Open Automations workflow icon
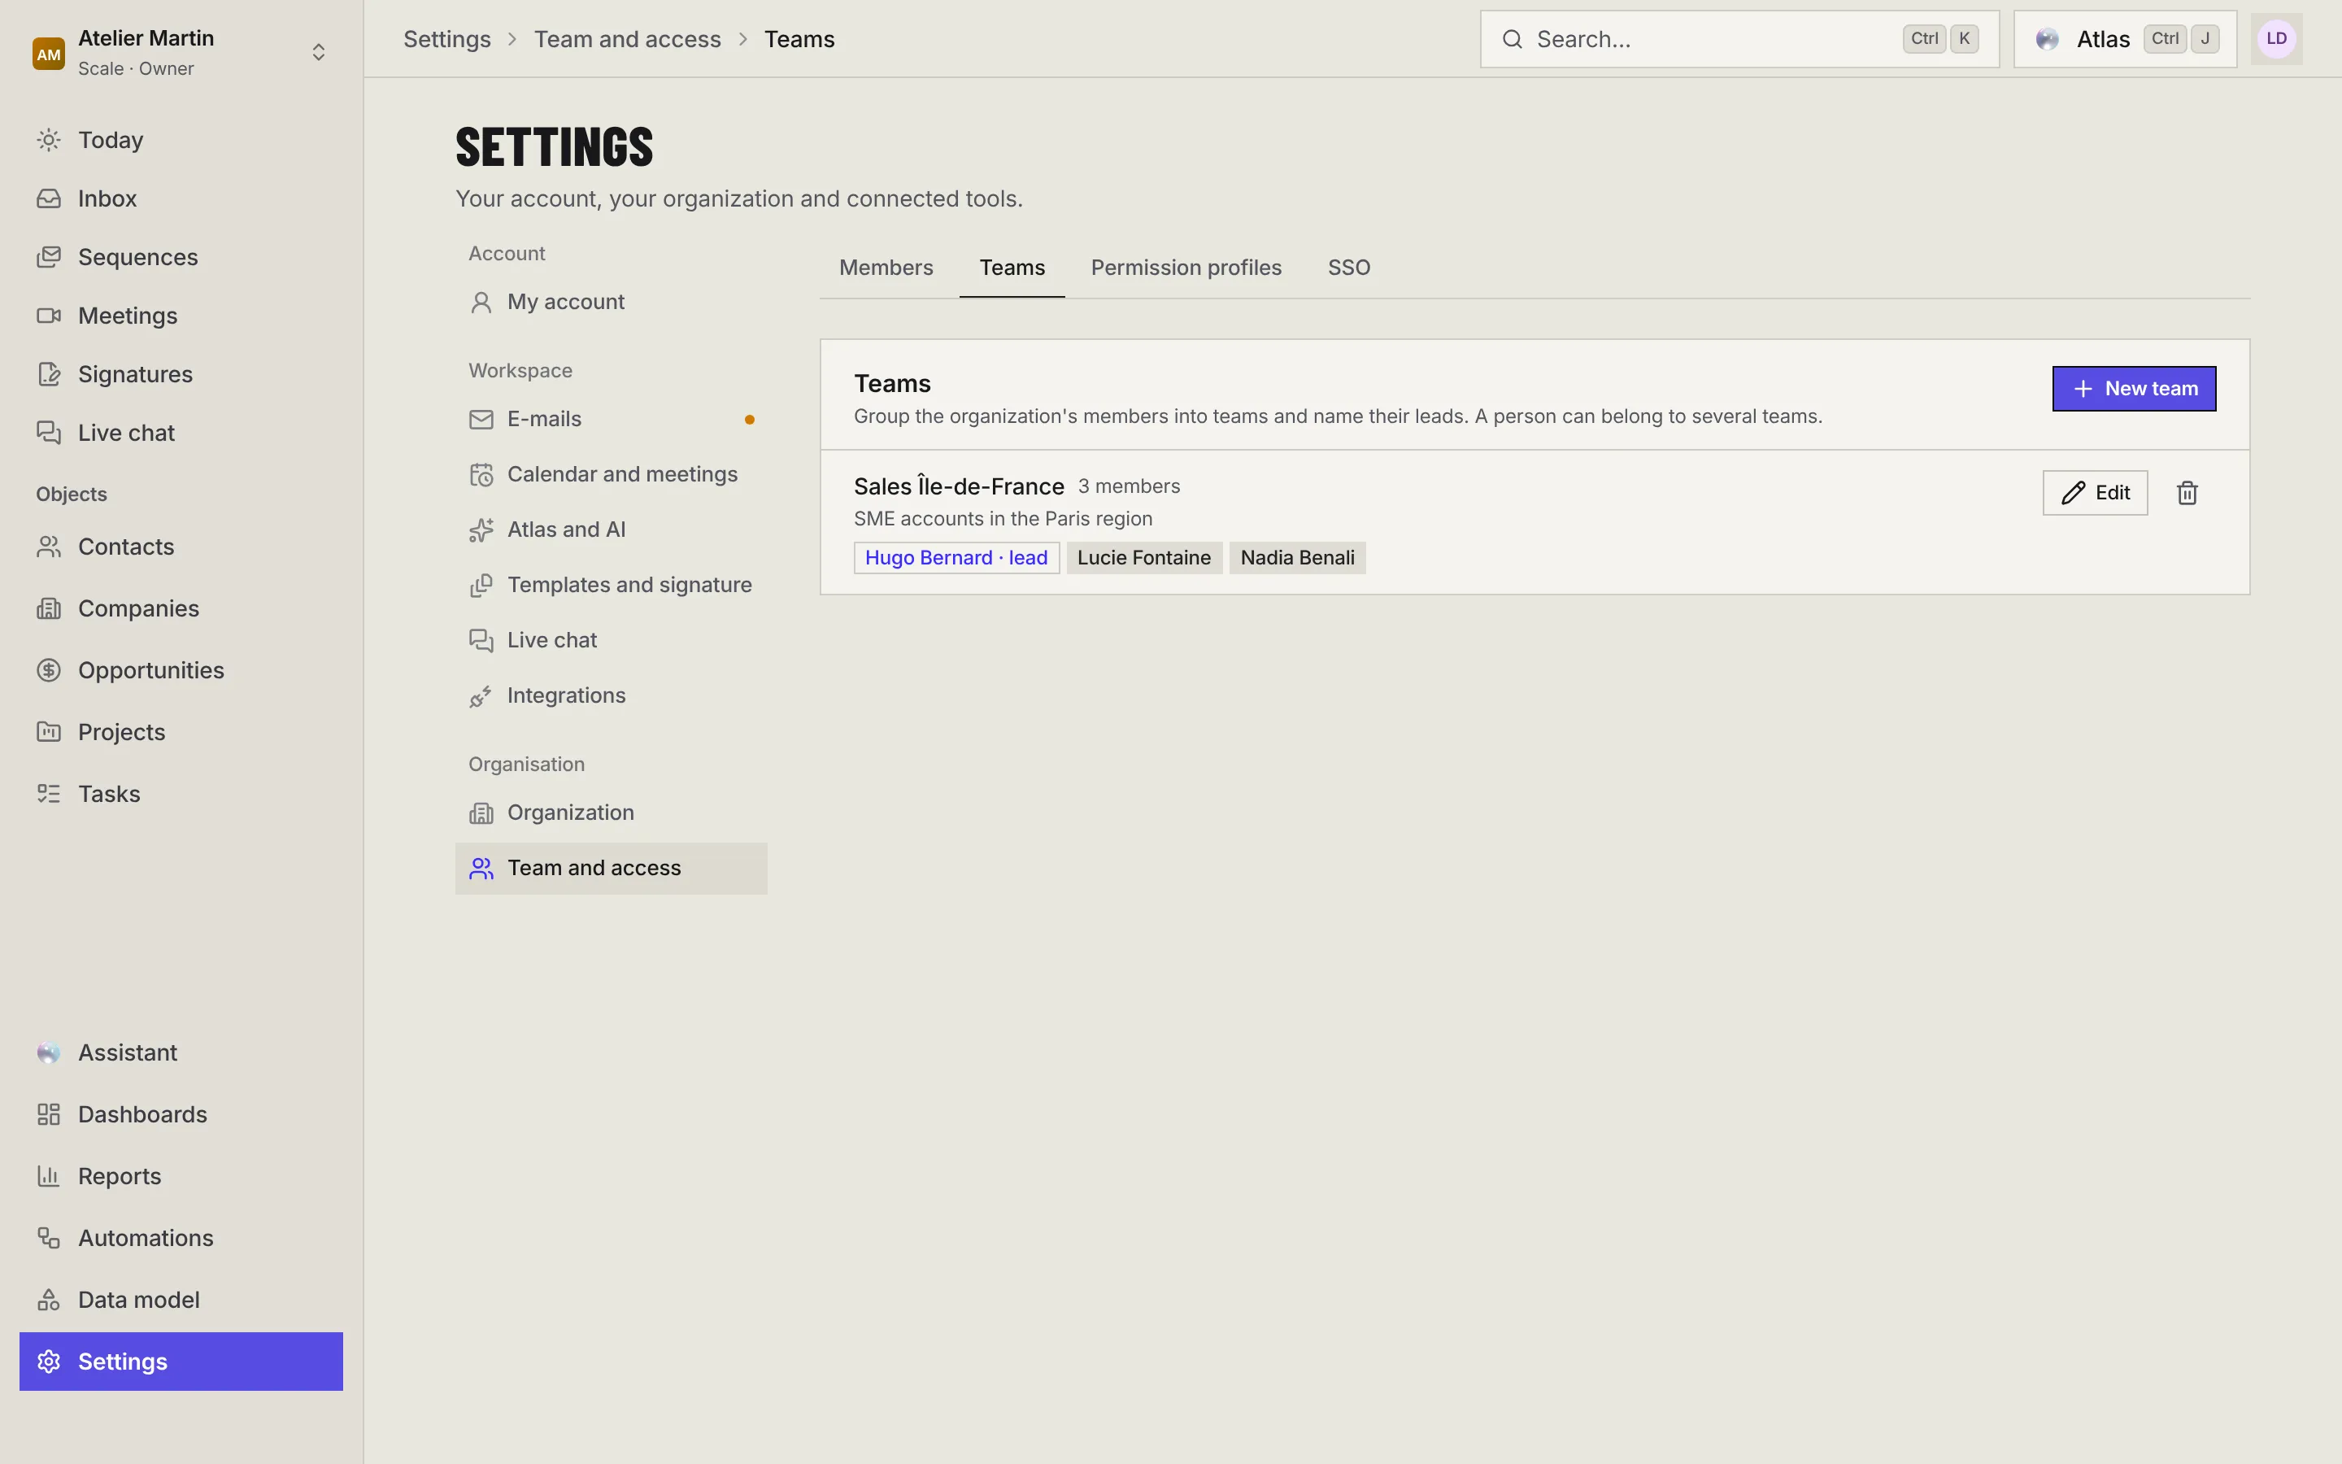Viewport: 2342px width, 1464px height. click(49, 1237)
